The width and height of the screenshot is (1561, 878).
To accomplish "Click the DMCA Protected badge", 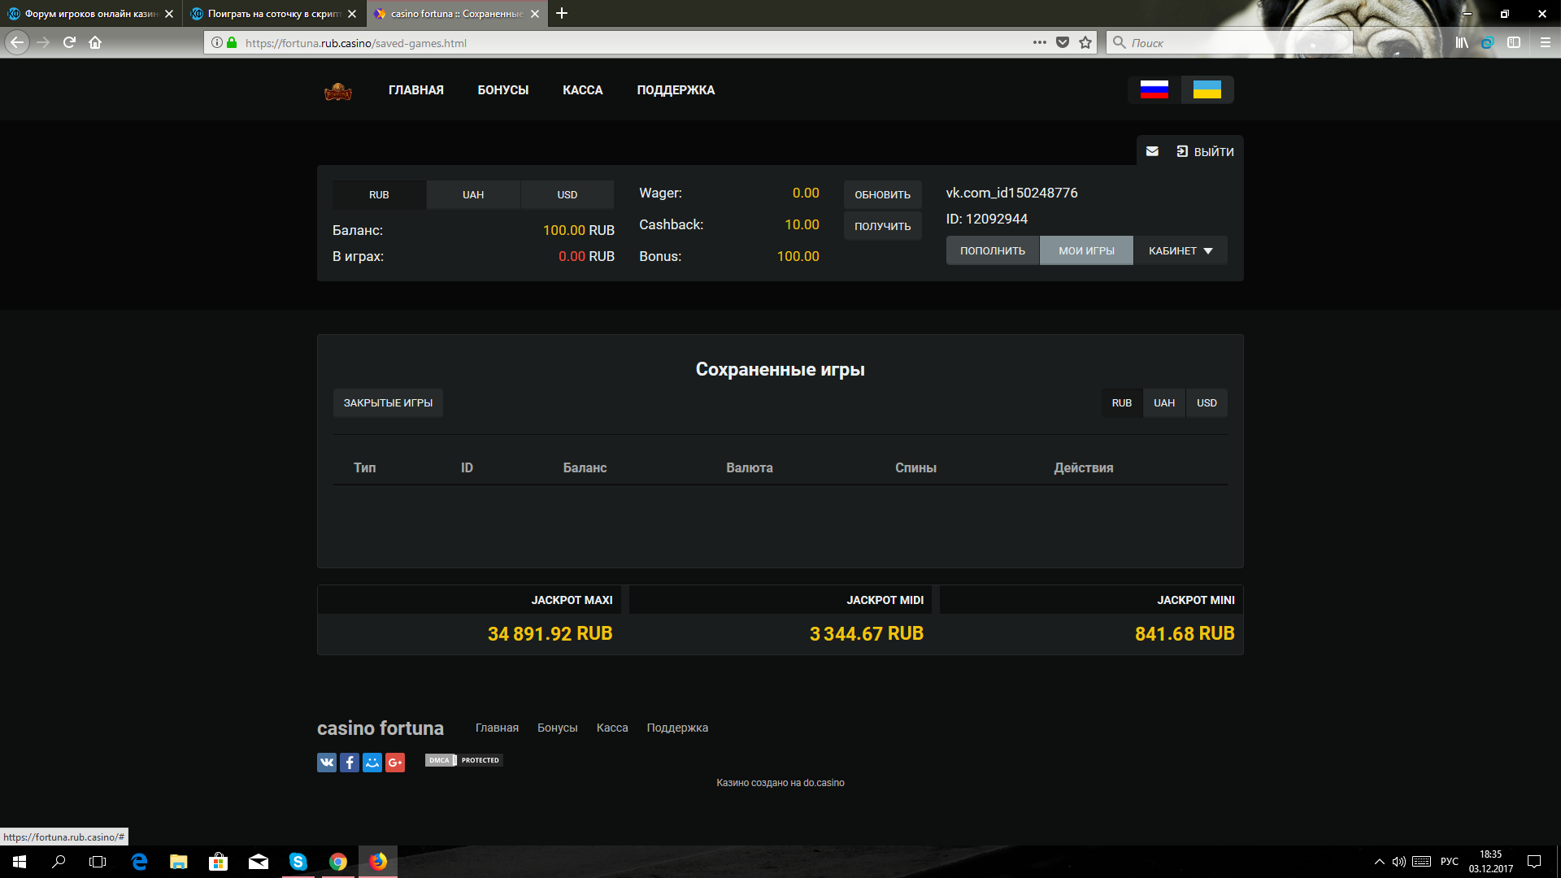I will click(463, 760).
